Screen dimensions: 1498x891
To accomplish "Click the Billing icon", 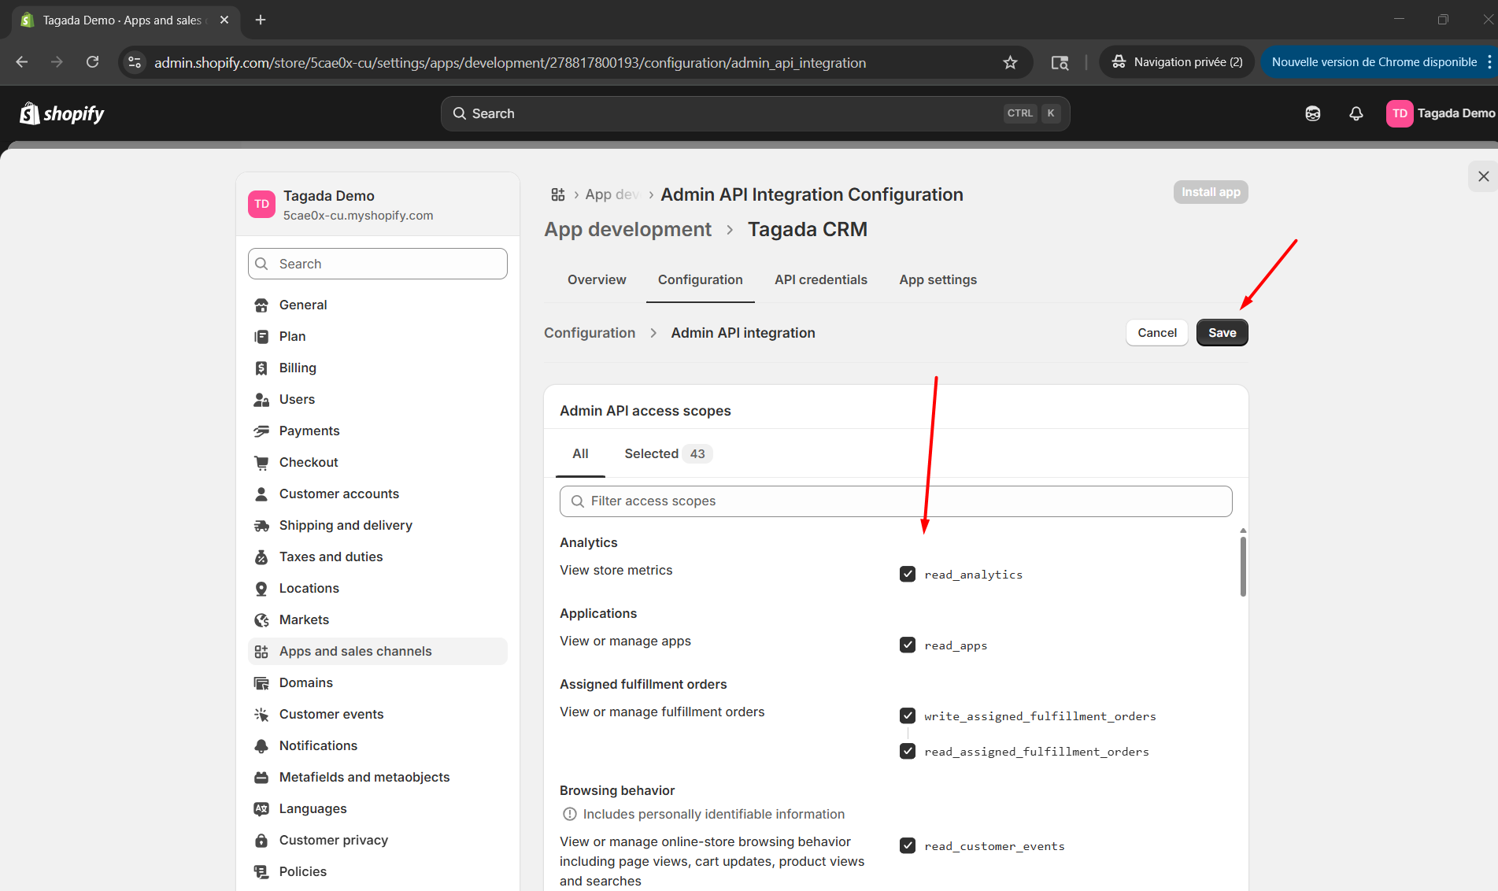I will coord(261,368).
